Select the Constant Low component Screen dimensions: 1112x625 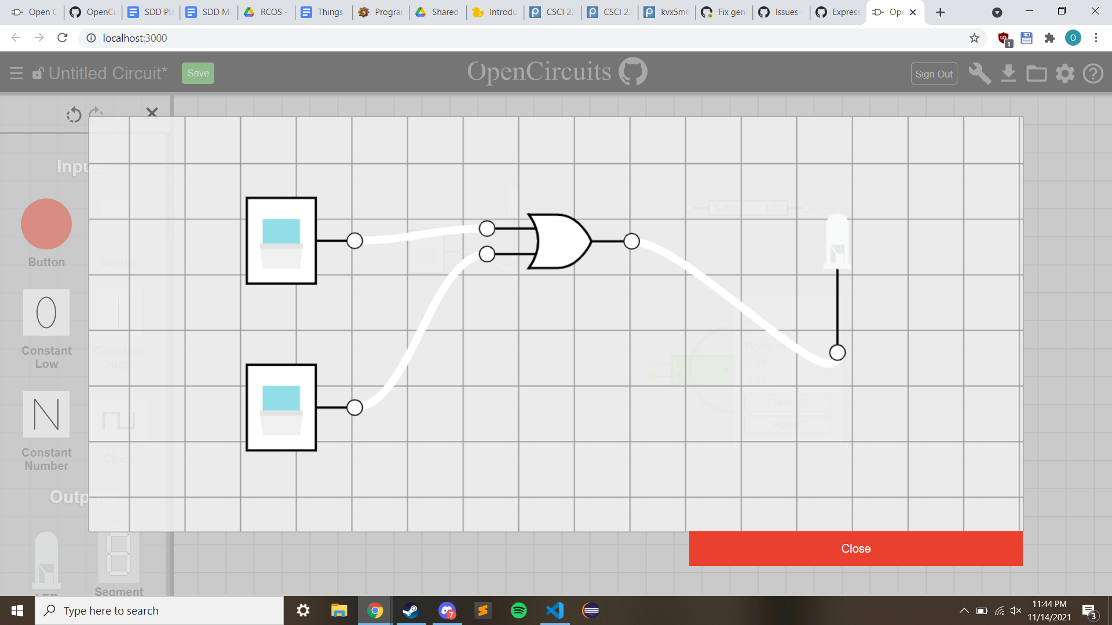click(46, 312)
